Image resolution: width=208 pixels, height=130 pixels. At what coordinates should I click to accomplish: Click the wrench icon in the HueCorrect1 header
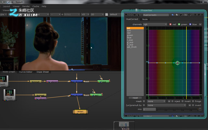139,15
